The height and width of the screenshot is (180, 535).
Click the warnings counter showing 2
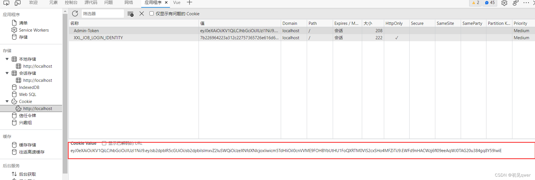point(475,3)
